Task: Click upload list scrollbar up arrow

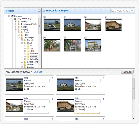Action: tap(134, 76)
